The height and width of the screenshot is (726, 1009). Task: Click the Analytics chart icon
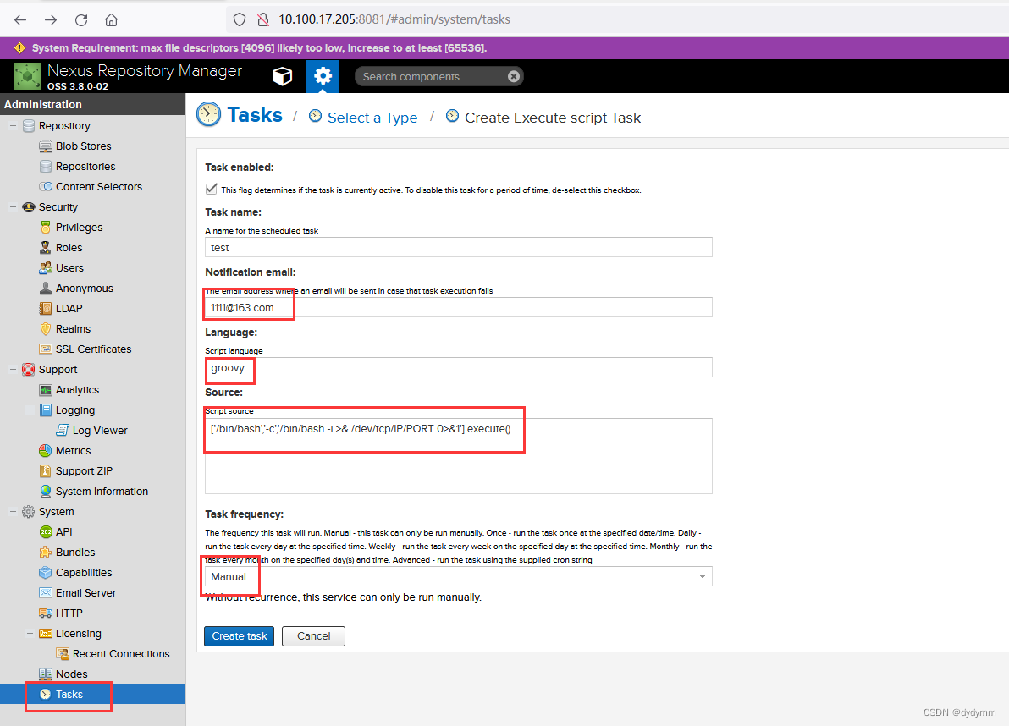tap(46, 390)
